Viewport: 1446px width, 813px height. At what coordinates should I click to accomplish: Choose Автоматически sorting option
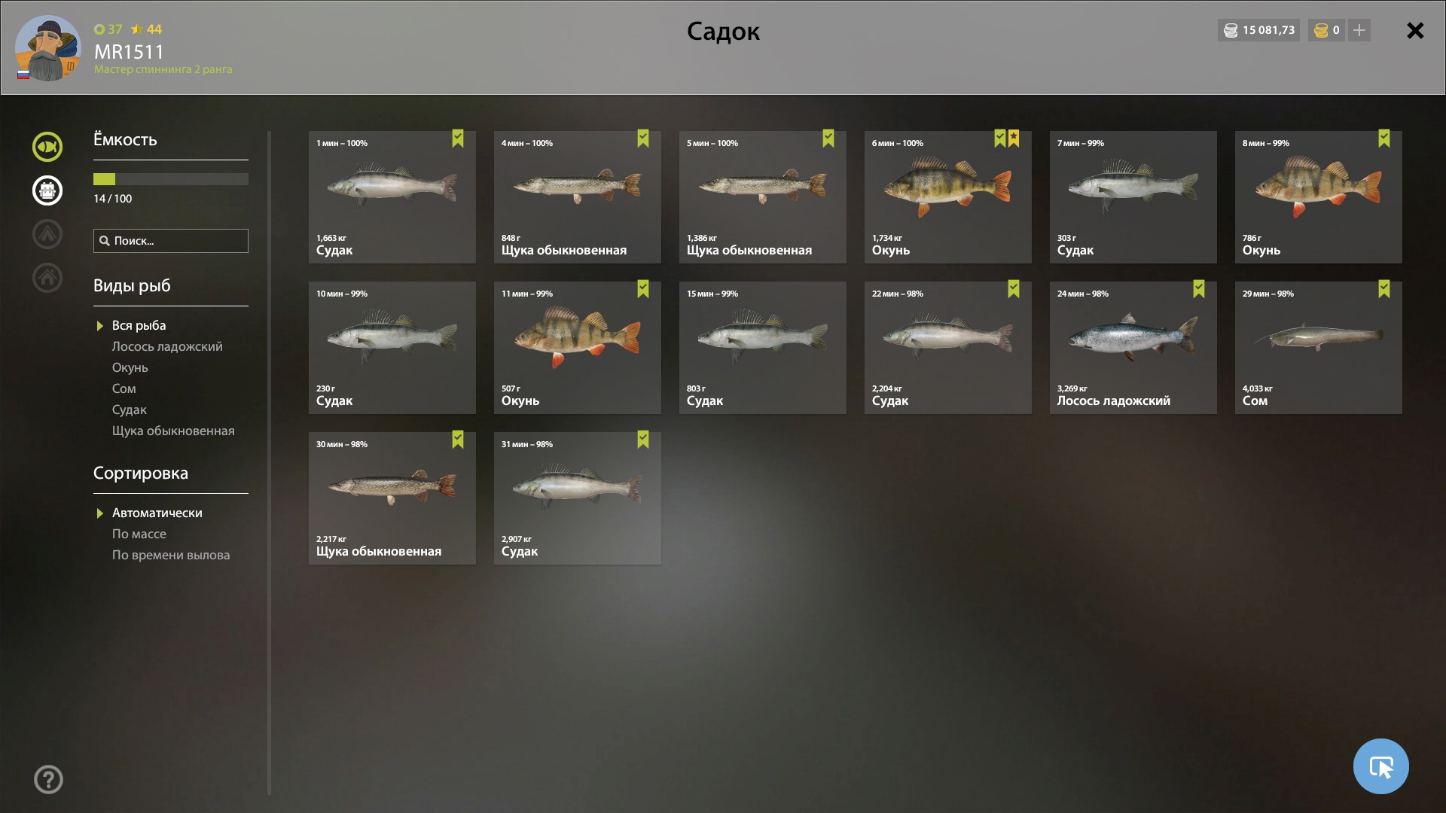tap(157, 513)
